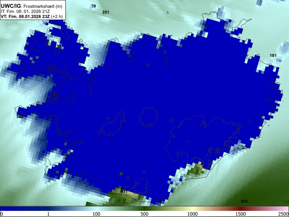This screenshot has width=289, height=217.
Task: Click the UWC/IG Frostmarkshæð title text
Action: click(32, 6)
